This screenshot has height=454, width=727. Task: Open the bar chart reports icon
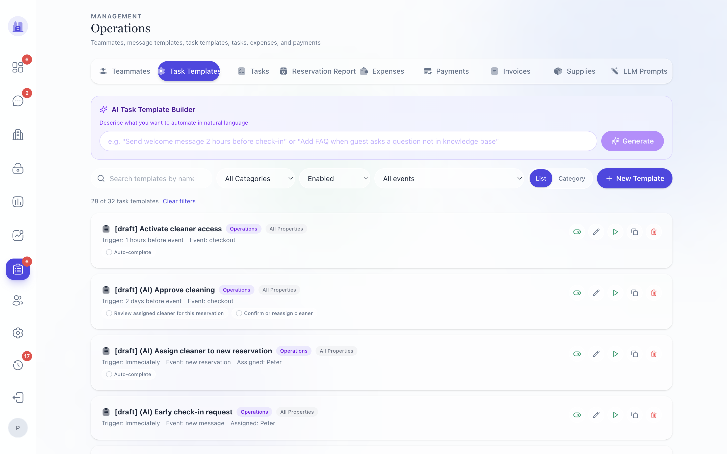(x=18, y=202)
